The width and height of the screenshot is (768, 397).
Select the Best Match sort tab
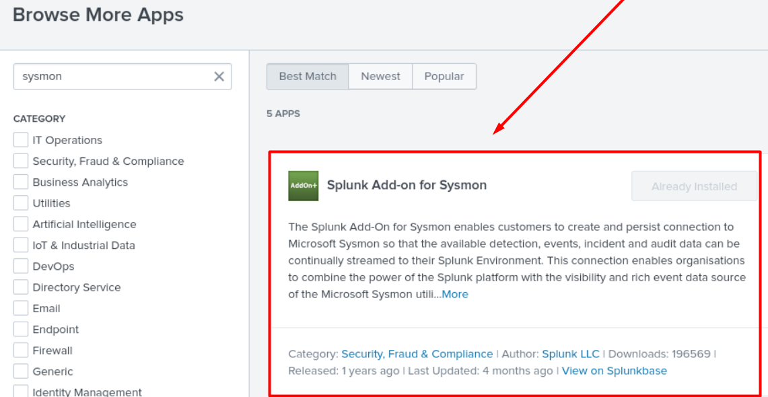coord(308,76)
